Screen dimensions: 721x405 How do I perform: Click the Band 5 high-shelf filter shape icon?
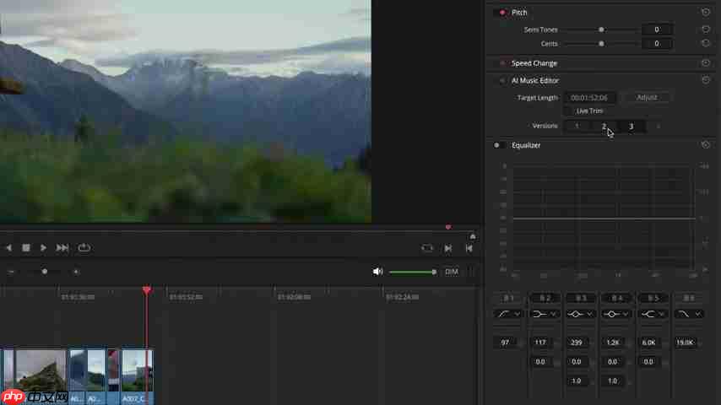[x=648, y=314]
